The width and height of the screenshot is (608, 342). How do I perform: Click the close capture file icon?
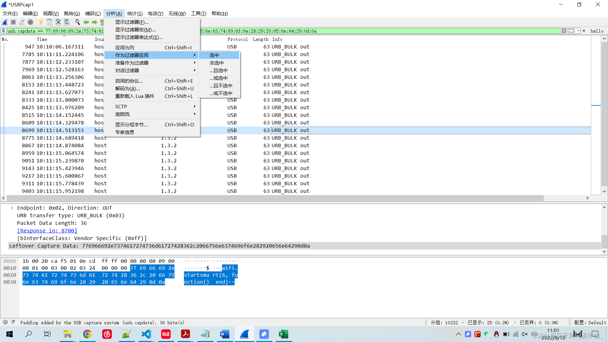[58, 22]
